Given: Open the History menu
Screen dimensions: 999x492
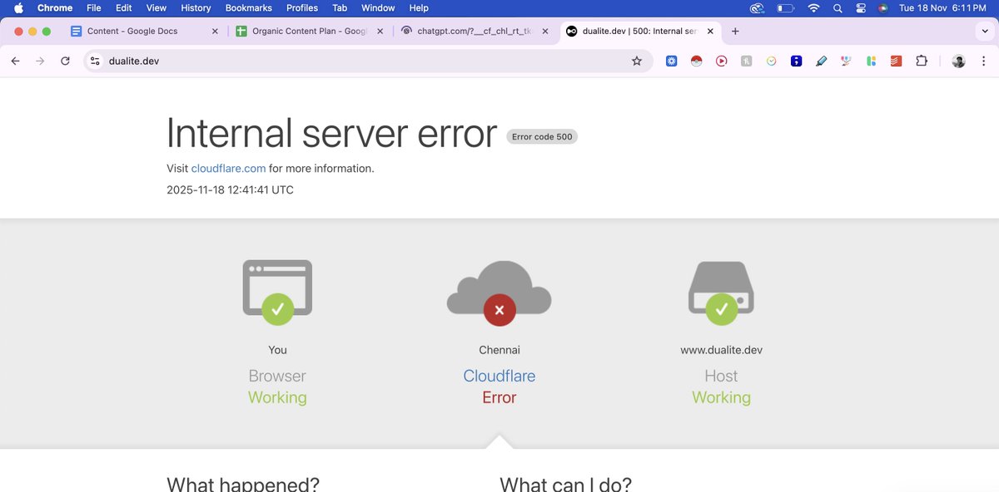Looking at the screenshot, I should pos(196,7).
